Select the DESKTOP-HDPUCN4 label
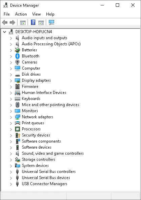Screen dimensions: 141x200 [34, 32]
